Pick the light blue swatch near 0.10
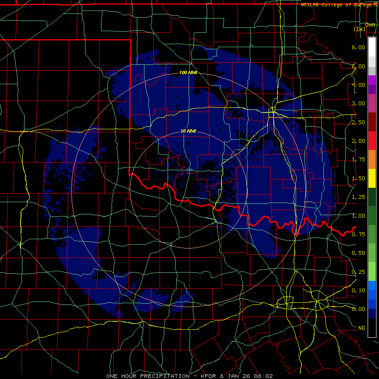379x379 pixels. (x=372, y=286)
